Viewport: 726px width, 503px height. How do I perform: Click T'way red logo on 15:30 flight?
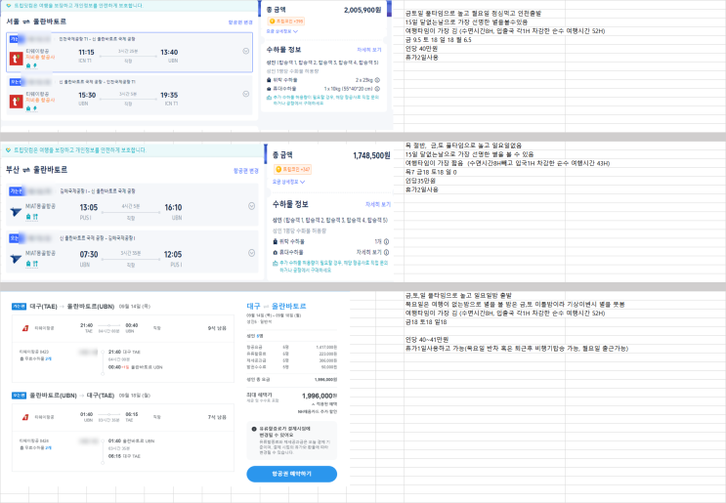[17, 102]
